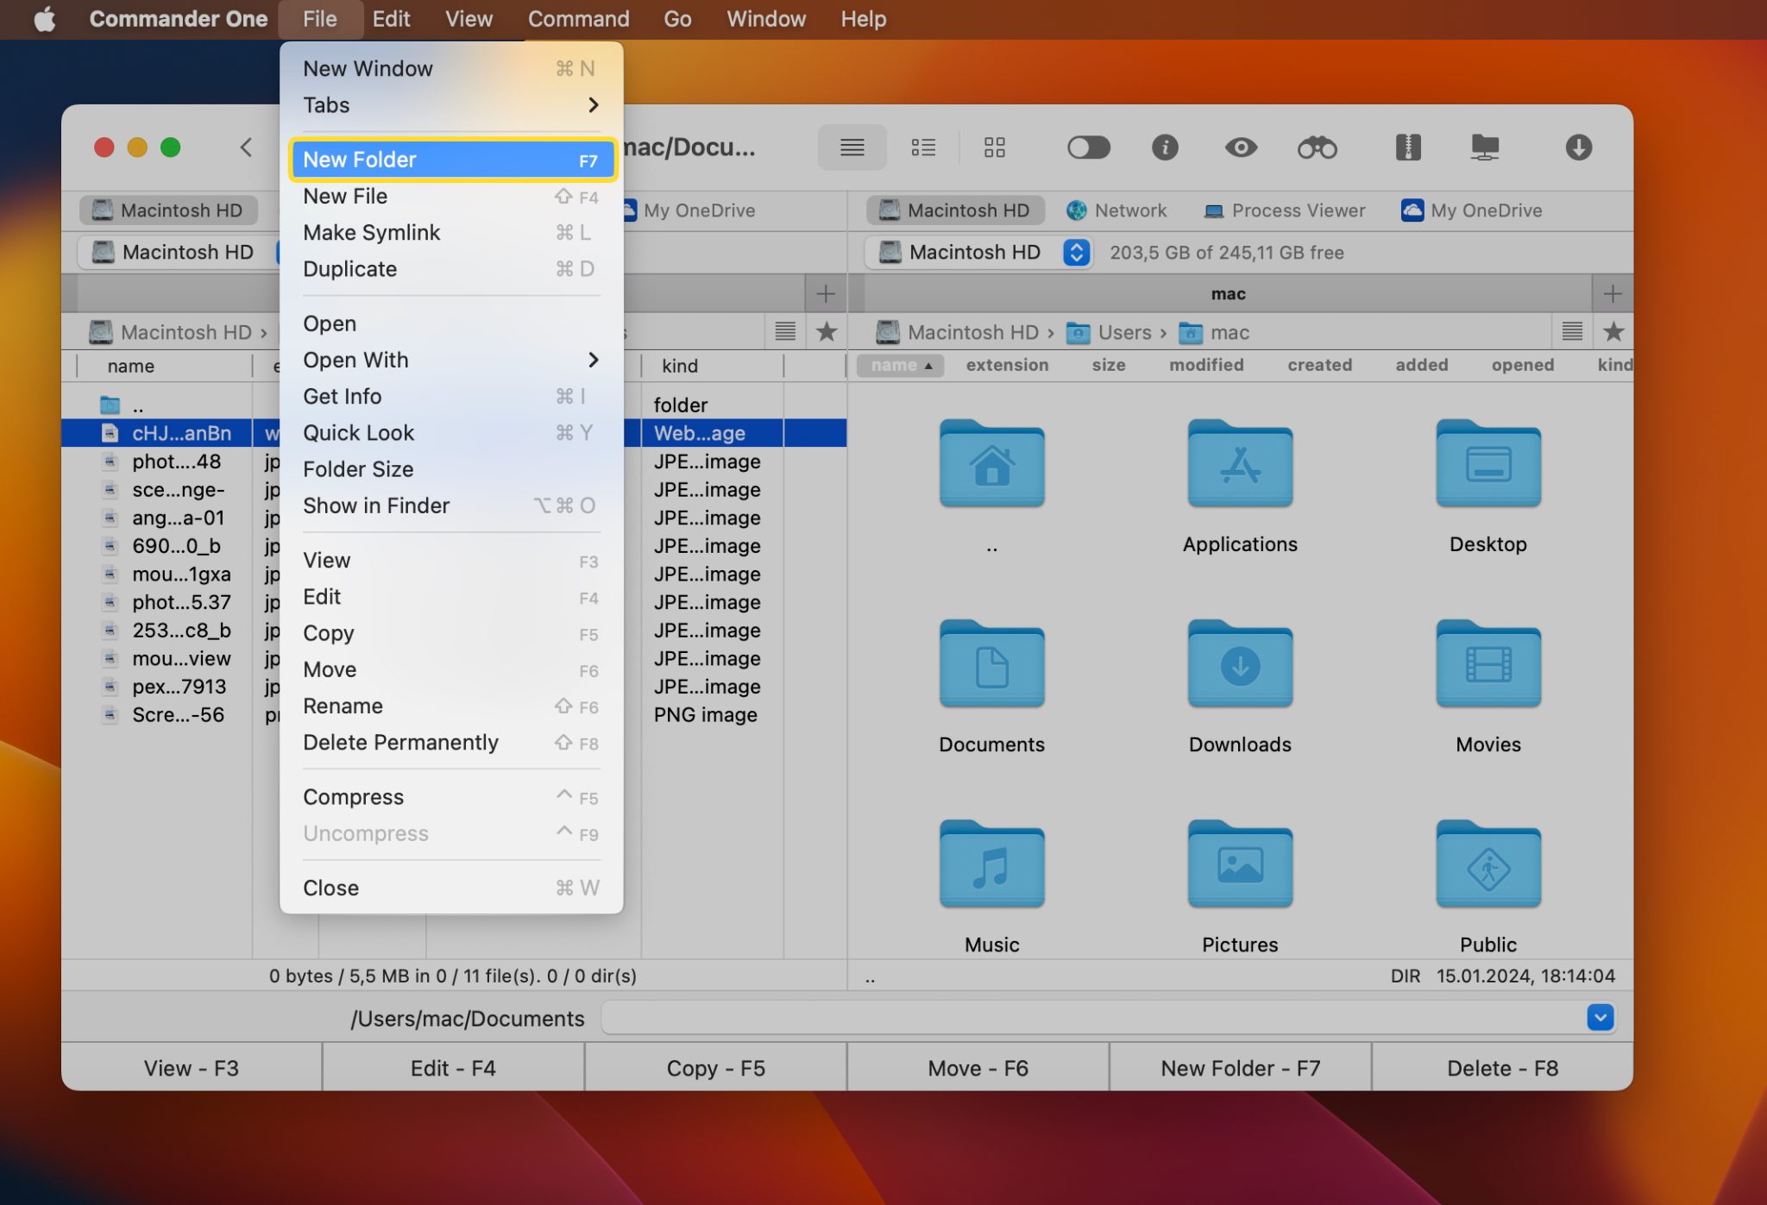
Task: Enable the preview eye icon
Action: pos(1240,147)
